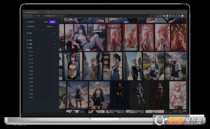This screenshot has width=210, height=129.
Task: Click the blue extension icon in toolbar
Action: [170, 16]
